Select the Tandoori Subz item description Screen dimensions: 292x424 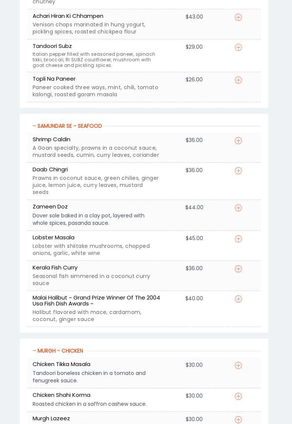coord(94,60)
